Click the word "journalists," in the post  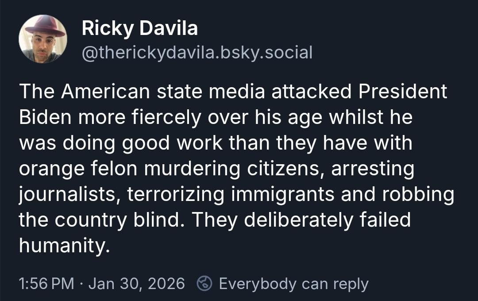click(x=69, y=195)
